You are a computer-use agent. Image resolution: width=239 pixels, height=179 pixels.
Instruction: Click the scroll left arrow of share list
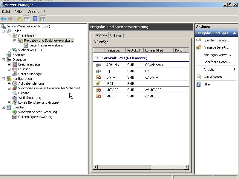pyautogui.click(x=95, y=167)
